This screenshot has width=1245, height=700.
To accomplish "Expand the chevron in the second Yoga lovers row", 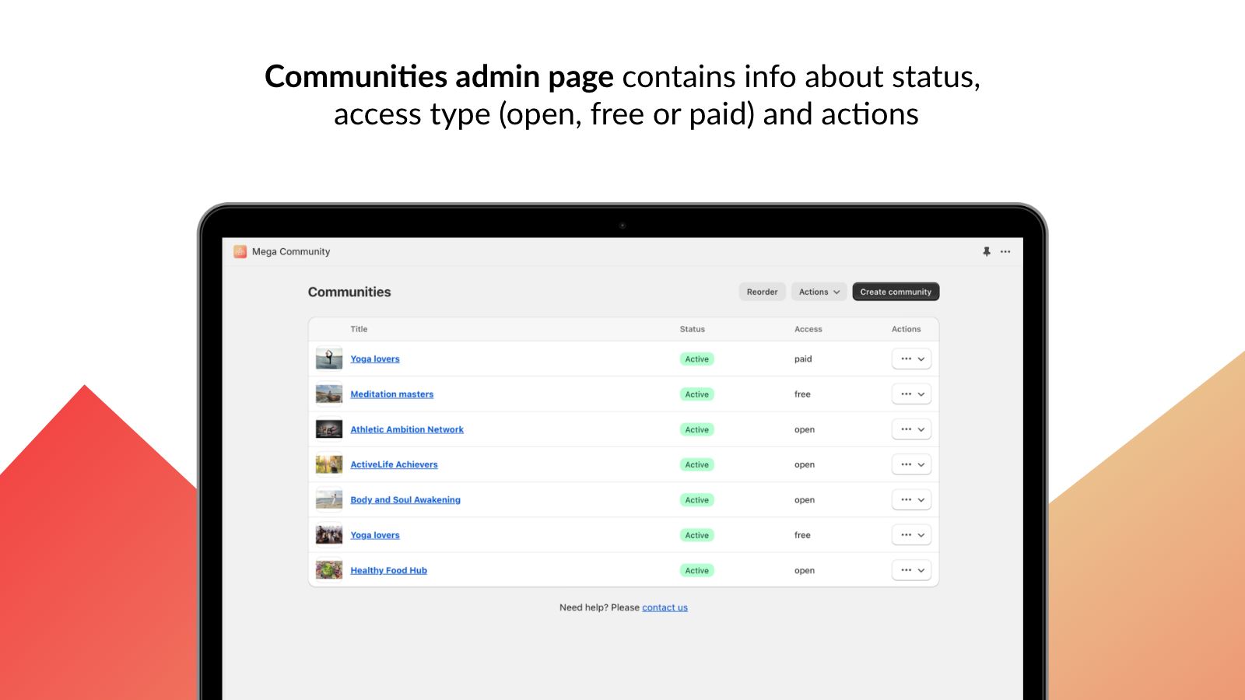I will tap(921, 534).
